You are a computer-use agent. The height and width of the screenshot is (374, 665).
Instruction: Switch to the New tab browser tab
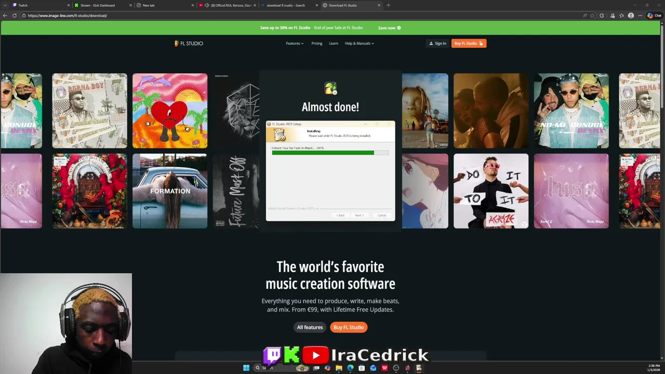pyautogui.click(x=164, y=5)
